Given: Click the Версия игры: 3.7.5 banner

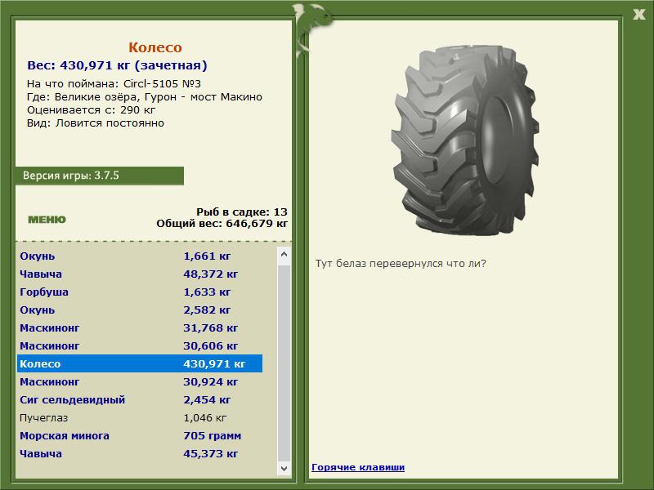Looking at the screenshot, I should (x=100, y=176).
